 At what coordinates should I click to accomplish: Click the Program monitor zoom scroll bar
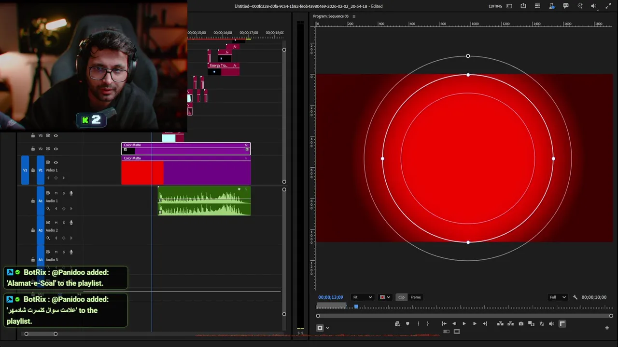pos(464,316)
